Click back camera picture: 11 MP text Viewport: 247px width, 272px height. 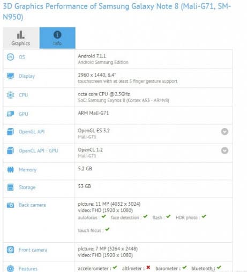109,204
